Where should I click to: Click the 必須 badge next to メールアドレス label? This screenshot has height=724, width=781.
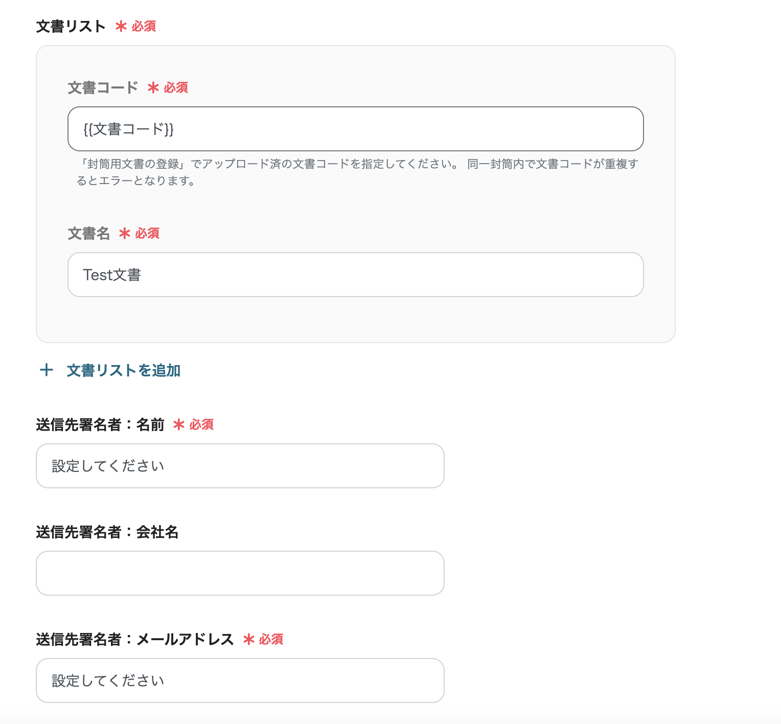click(272, 640)
